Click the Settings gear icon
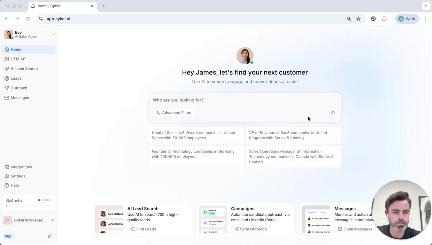This screenshot has height=245, width=432. (7, 176)
